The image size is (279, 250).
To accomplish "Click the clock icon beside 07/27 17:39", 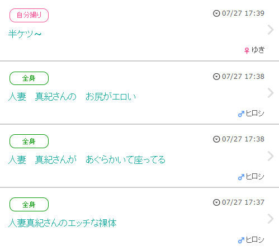I will click(x=216, y=13).
